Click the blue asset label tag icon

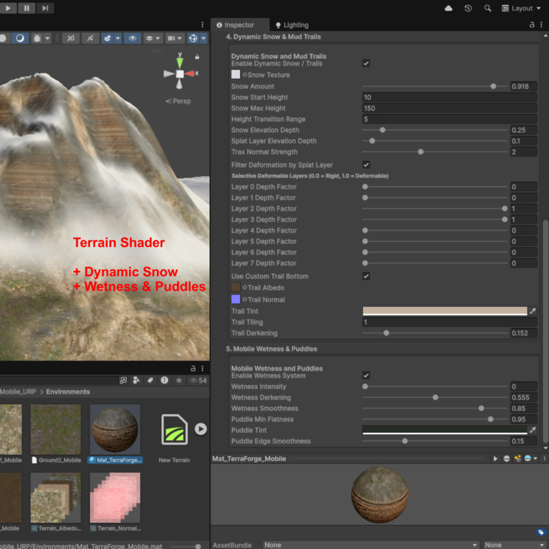click(x=541, y=533)
